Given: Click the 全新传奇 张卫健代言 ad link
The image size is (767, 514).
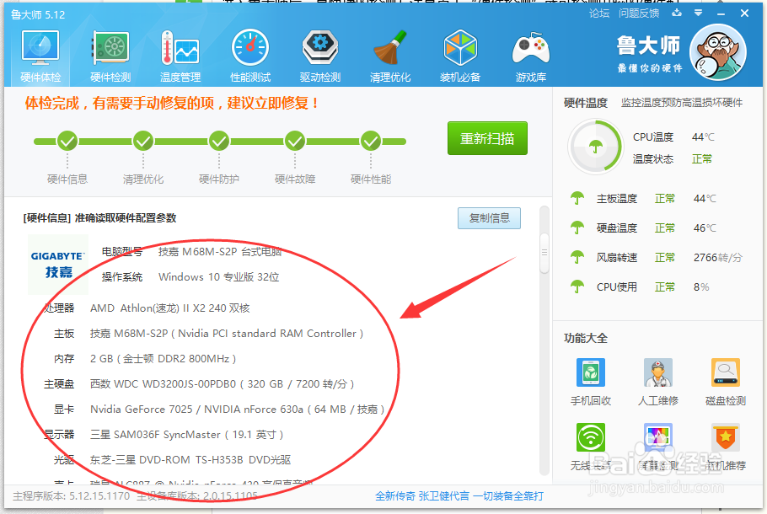Looking at the screenshot, I should pyautogui.click(x=459, y=496).
